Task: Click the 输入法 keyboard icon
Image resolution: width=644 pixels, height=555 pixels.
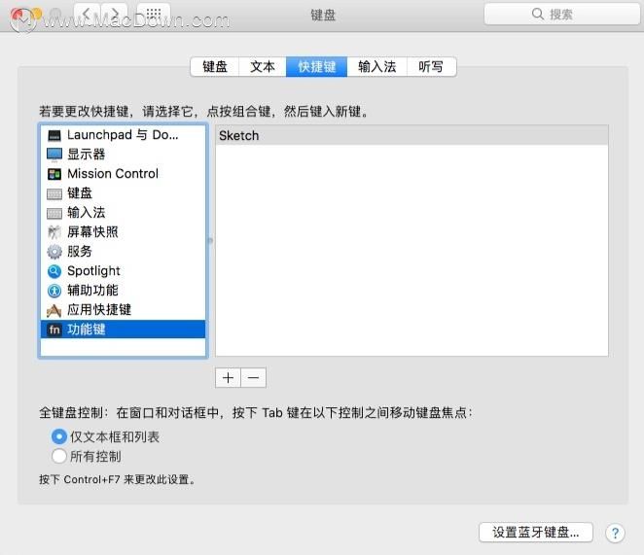Action: tap(54, 214)
